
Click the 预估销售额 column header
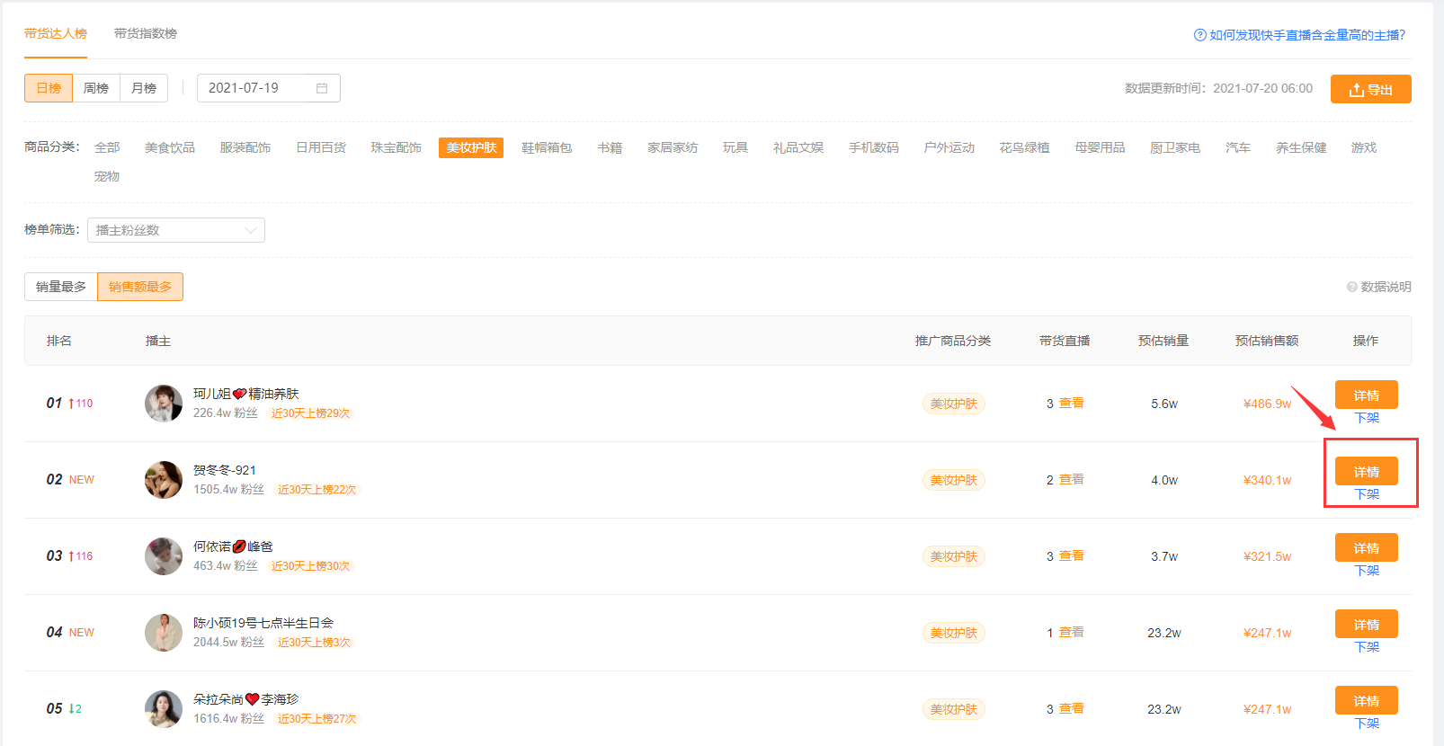(x=1267, y=341)
